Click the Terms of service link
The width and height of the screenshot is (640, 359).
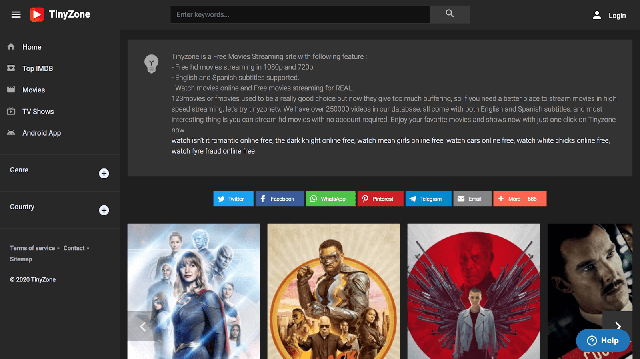32,248
